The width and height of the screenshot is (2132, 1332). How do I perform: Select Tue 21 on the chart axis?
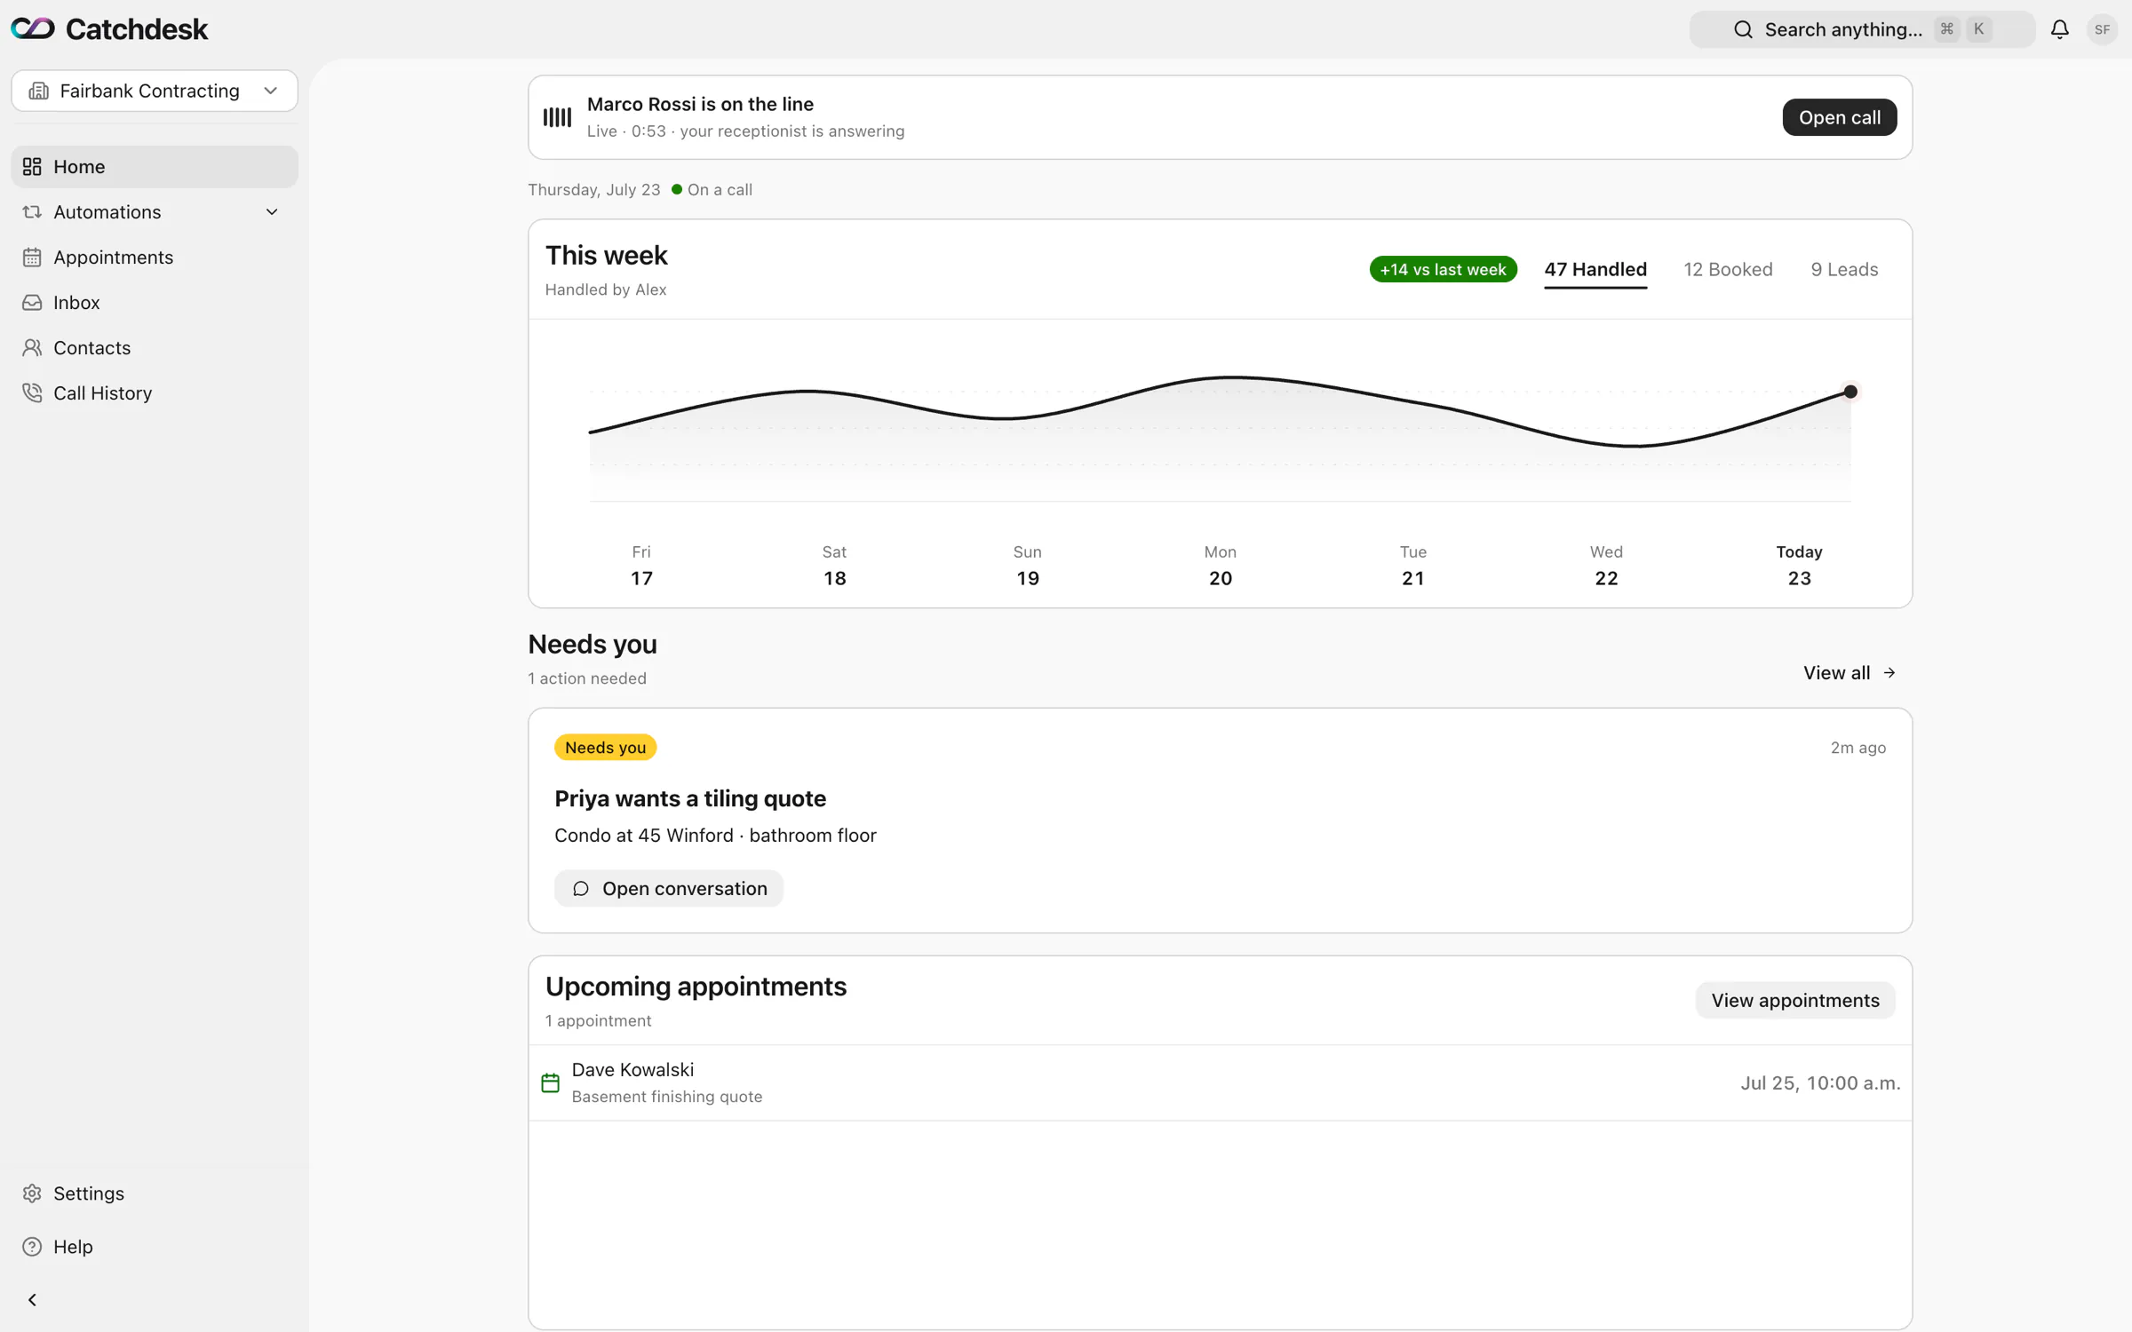1413,566
